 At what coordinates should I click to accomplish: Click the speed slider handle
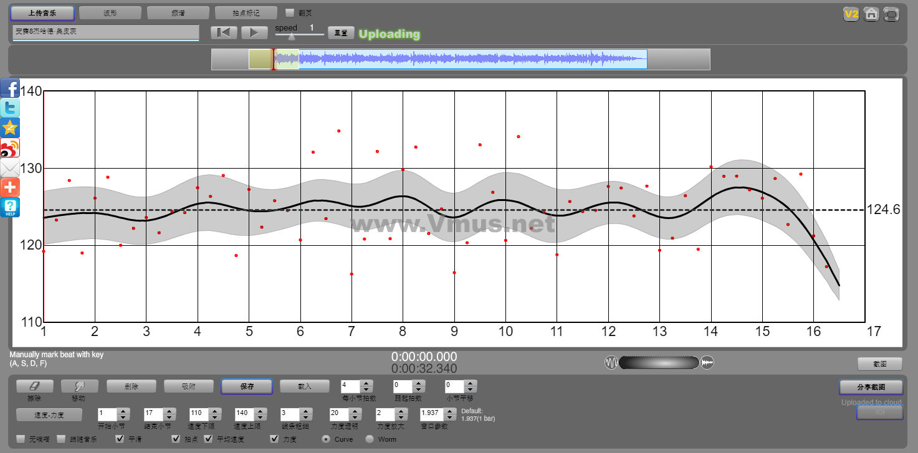coord(291,37)
